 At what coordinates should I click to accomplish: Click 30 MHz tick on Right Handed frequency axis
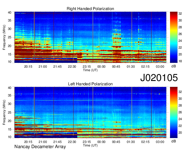click(10, 29)
